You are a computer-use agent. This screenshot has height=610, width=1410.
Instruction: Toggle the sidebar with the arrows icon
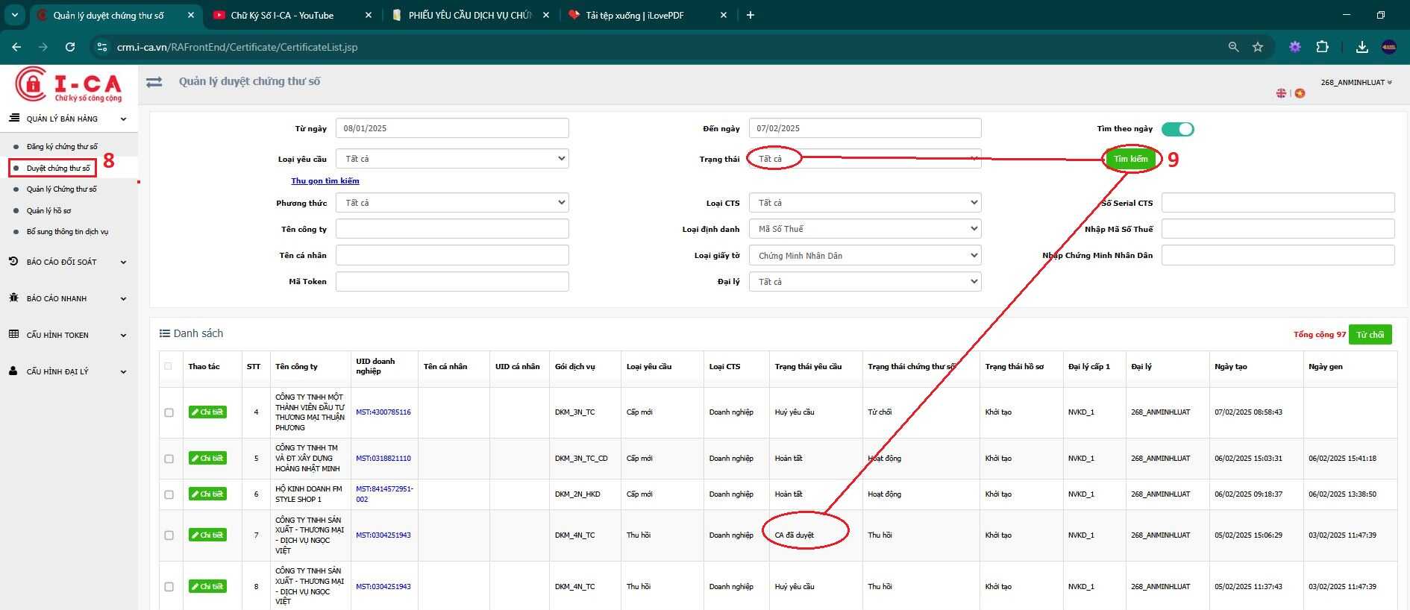[154, 82]
